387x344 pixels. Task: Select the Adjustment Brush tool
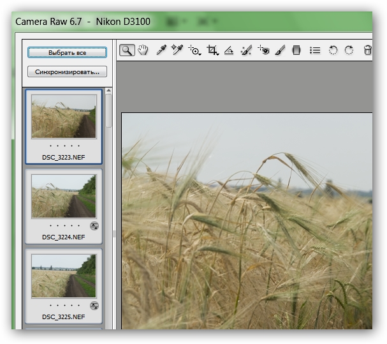280,50
